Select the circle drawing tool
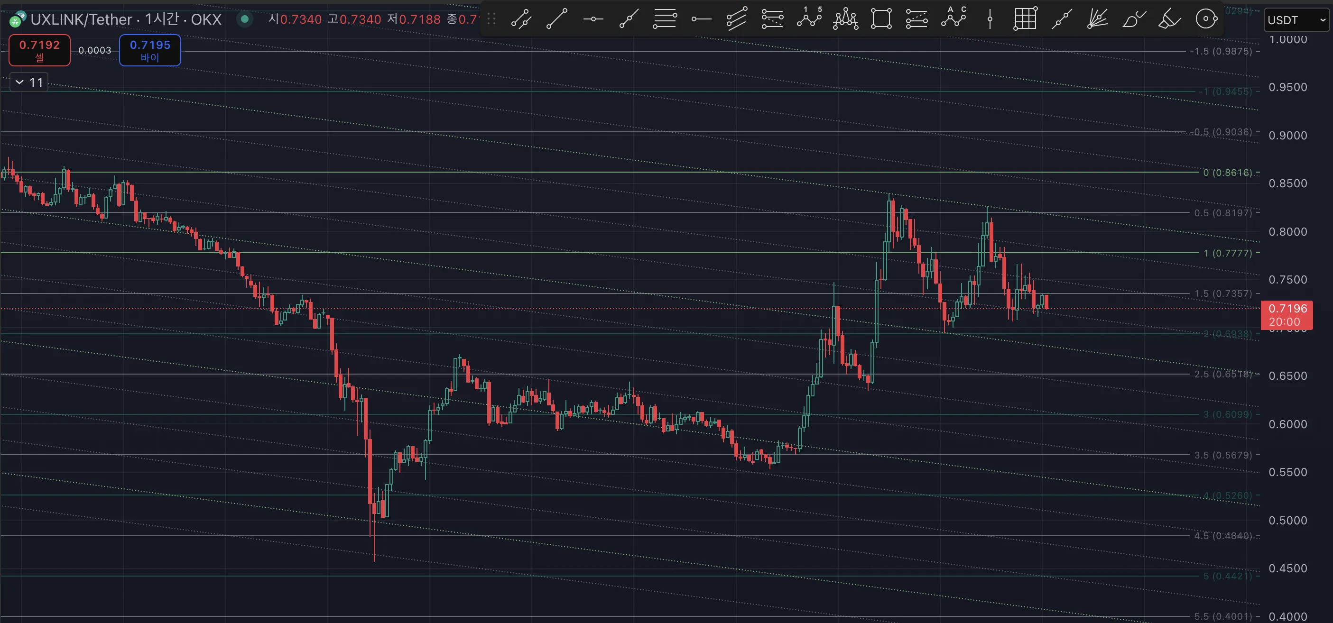 click(1206, 19)
